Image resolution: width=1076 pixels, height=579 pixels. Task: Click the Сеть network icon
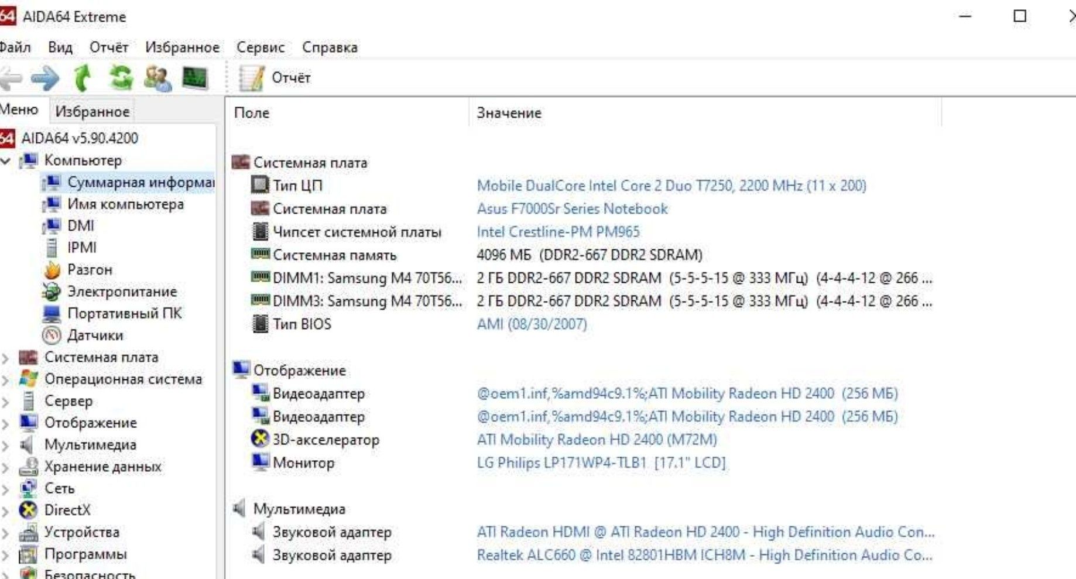pyautogui.click(x=29, y=488)
